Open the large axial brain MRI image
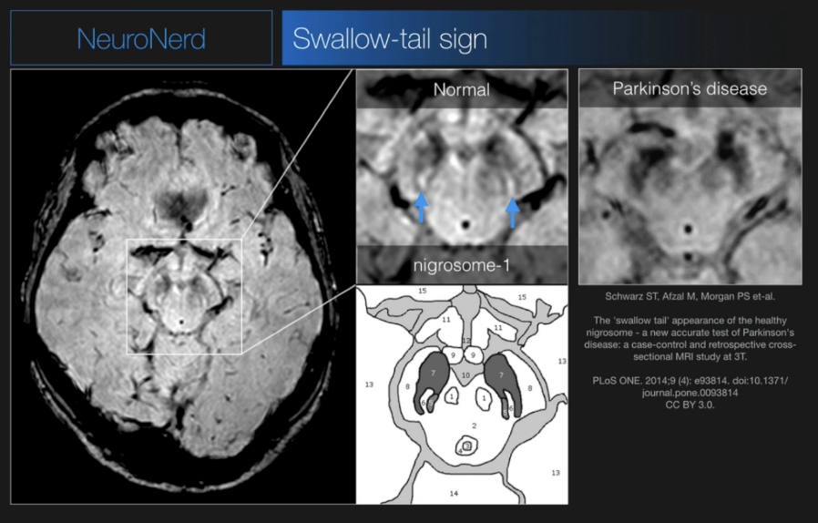This screenshot has height=523, width=818. (x=183, y=286)
